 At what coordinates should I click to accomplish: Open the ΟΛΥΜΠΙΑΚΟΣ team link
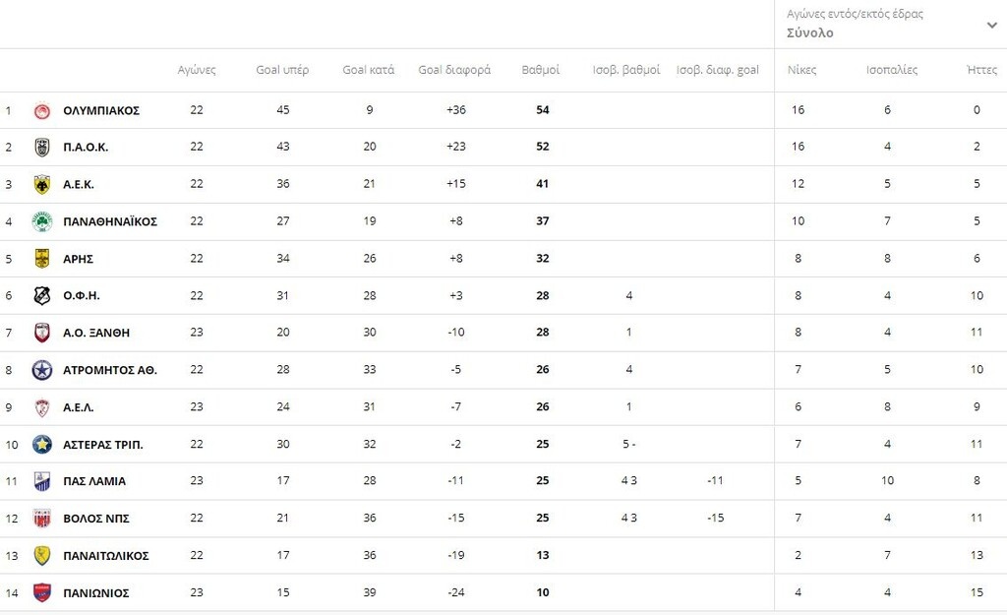(101, 110)
